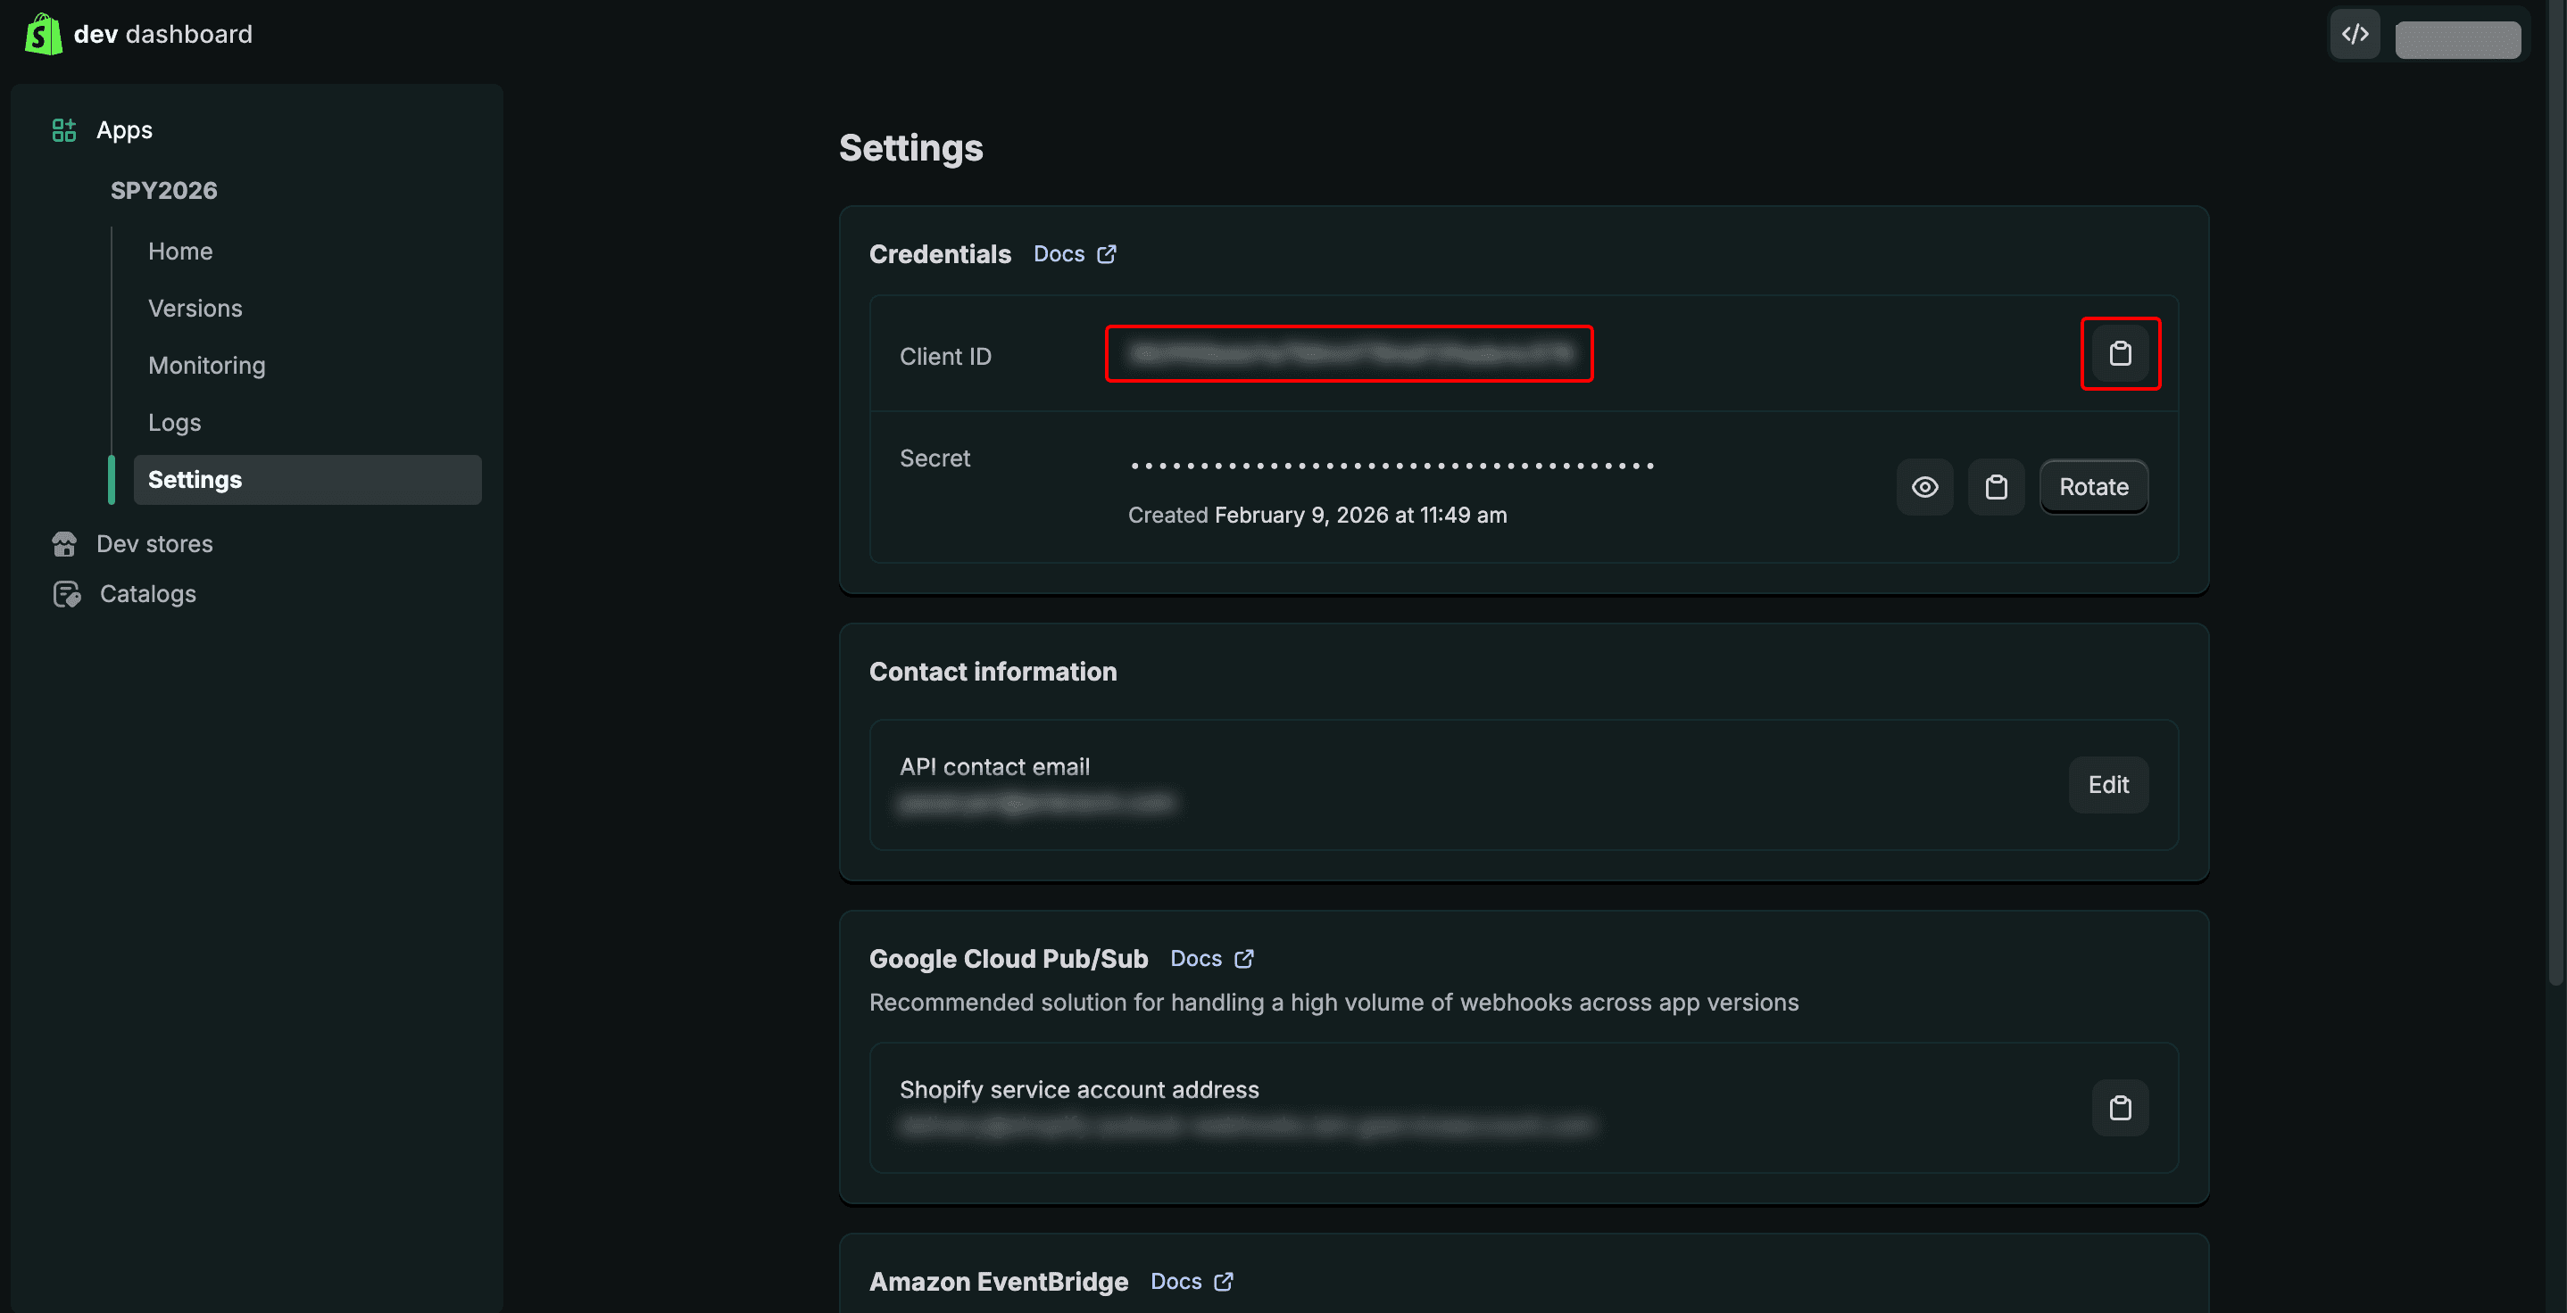Copy the Client ID to clipboard
The image size is (2567, 1313).
tap(2120, 353)
